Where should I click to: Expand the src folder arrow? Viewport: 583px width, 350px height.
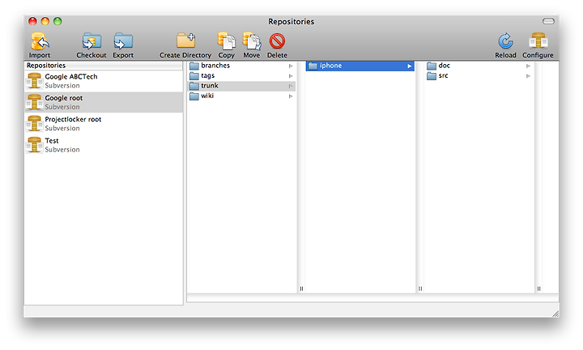coord(528,76)
